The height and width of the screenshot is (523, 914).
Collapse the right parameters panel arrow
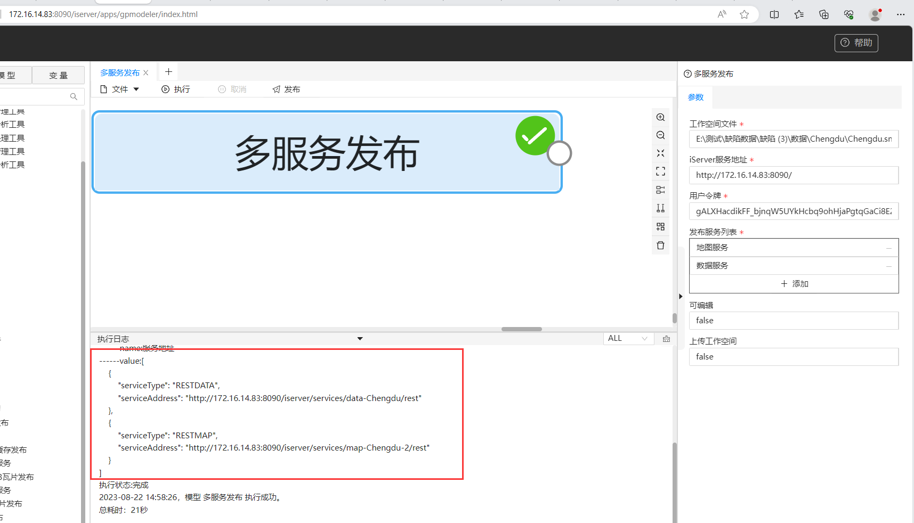(x=681, y=296)
